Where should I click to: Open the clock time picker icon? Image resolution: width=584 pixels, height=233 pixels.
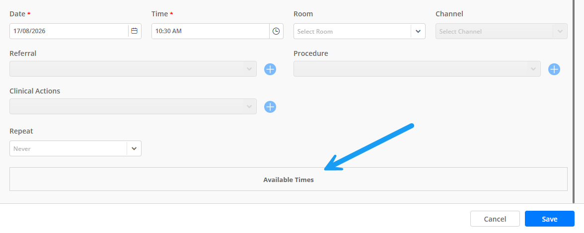pyautogui.click(x=276, y=31)
